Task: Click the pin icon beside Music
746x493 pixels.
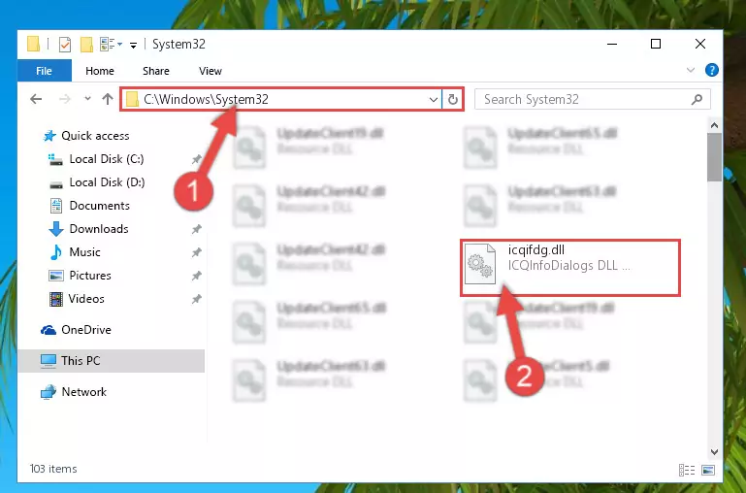Action: tap(196, 252)
